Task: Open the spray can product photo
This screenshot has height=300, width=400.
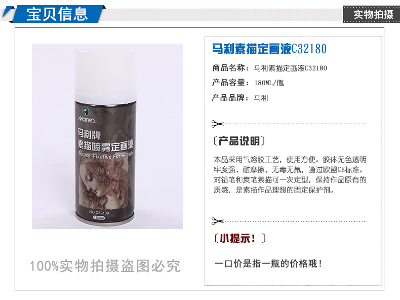Action: [x=107, y=136]
